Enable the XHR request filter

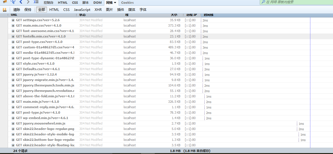98,10
